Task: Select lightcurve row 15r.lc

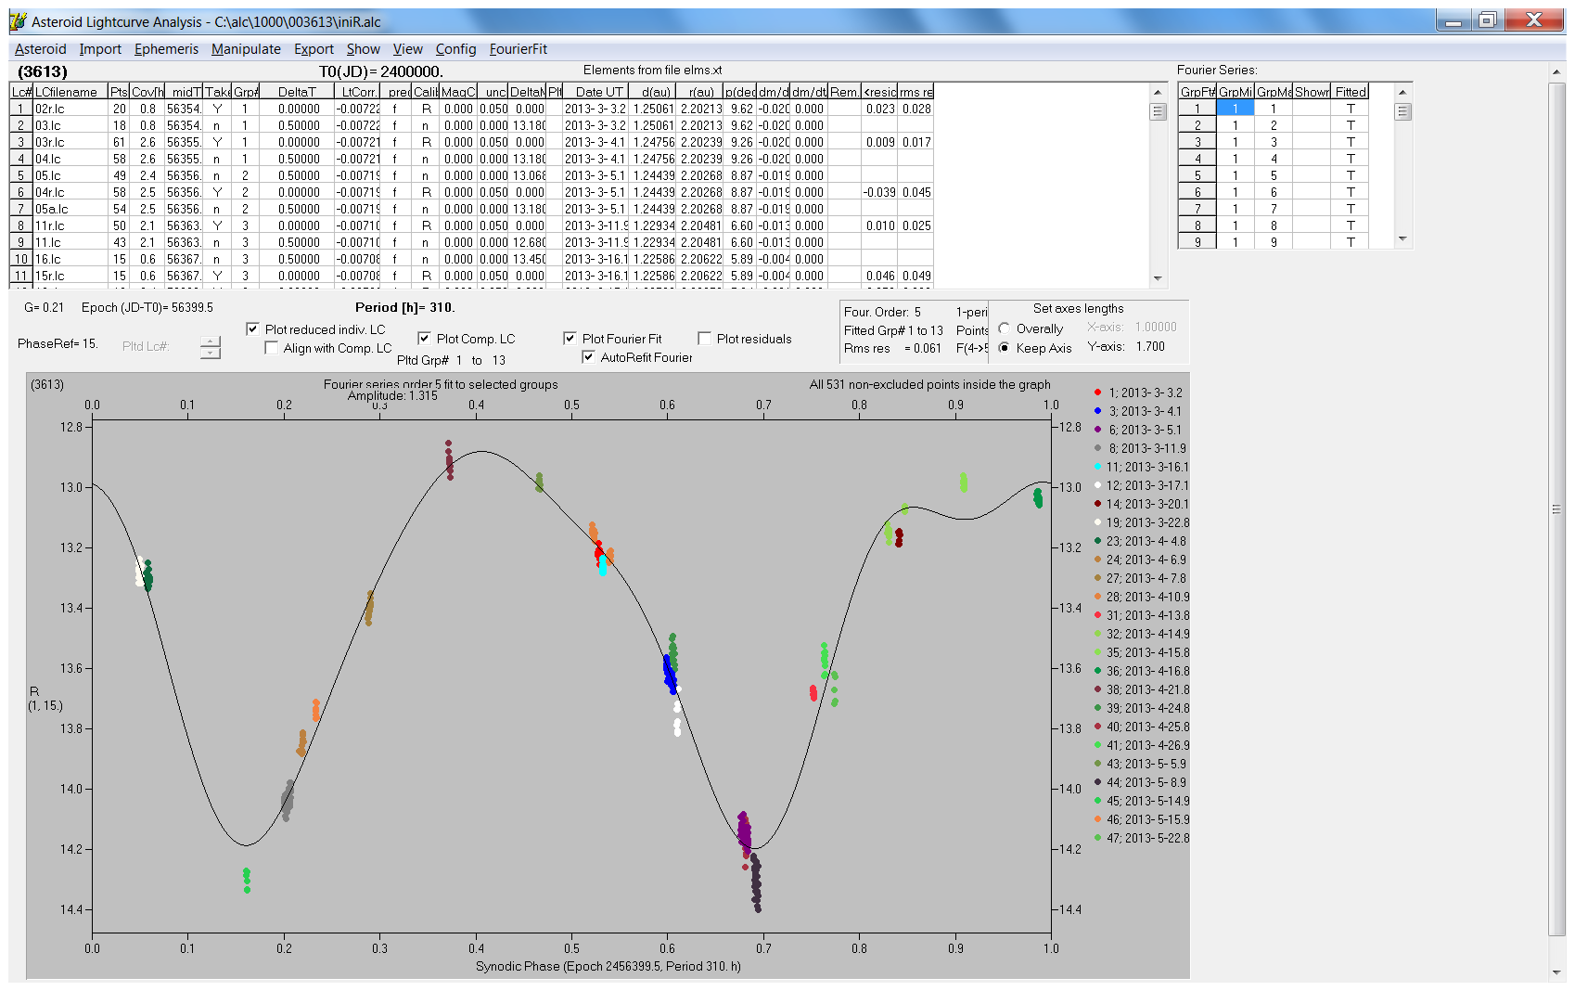Action: coord(471,276)
